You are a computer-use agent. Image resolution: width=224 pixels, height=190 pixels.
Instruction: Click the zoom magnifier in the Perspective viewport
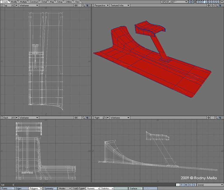216,5
